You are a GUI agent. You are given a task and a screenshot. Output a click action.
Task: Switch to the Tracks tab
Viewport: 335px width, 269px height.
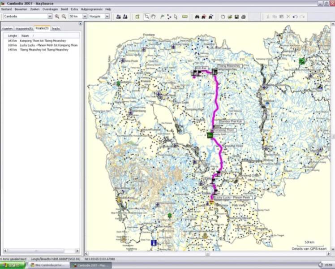[56, 29]
